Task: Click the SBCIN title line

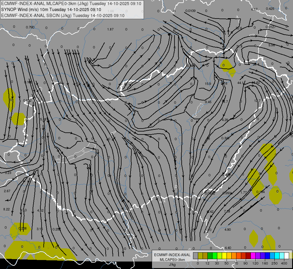Action: click(x=63, y=15)
